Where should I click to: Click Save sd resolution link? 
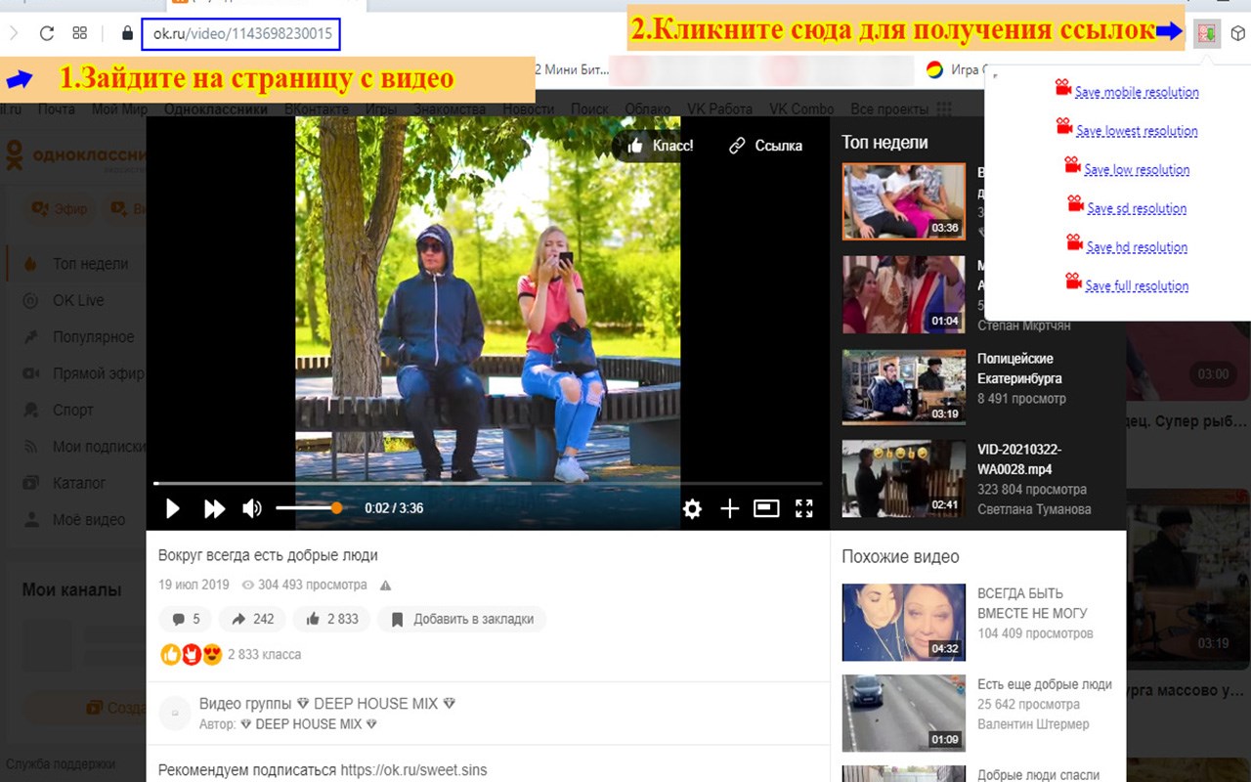click(x=1137, y=208)
